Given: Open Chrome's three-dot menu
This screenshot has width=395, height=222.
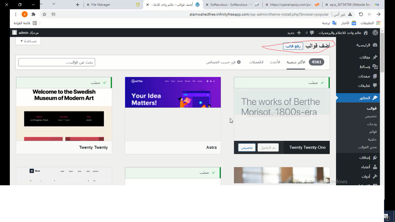Looking at the screenshot, I should (x=16, y=14).
